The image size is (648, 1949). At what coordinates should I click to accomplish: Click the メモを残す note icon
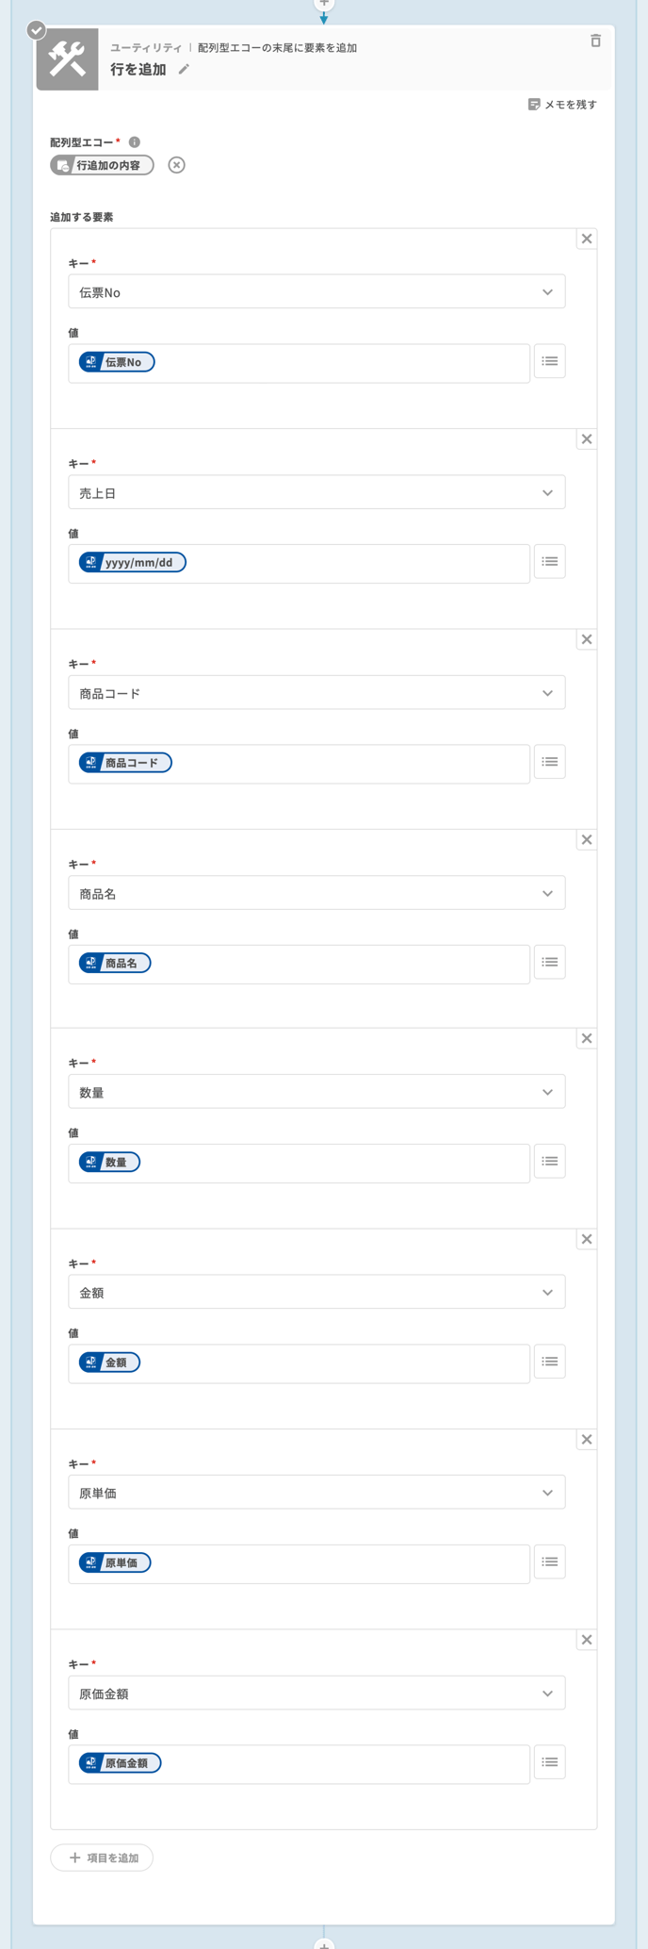(534, 105)
